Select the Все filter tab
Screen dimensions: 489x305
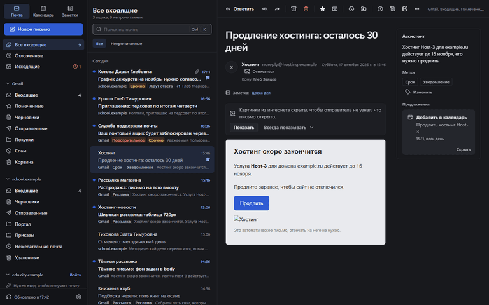[x=99, y=44]
